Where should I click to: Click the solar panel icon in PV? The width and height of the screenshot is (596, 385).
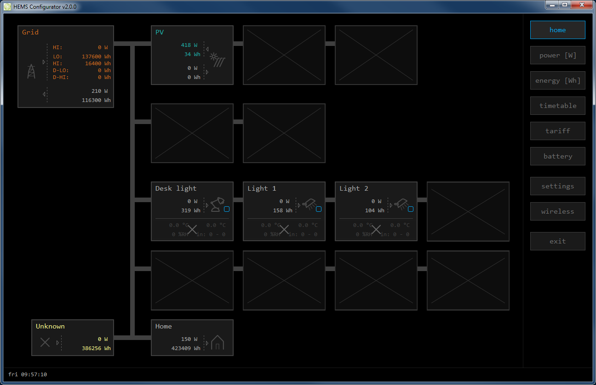[x=218, y=60]
